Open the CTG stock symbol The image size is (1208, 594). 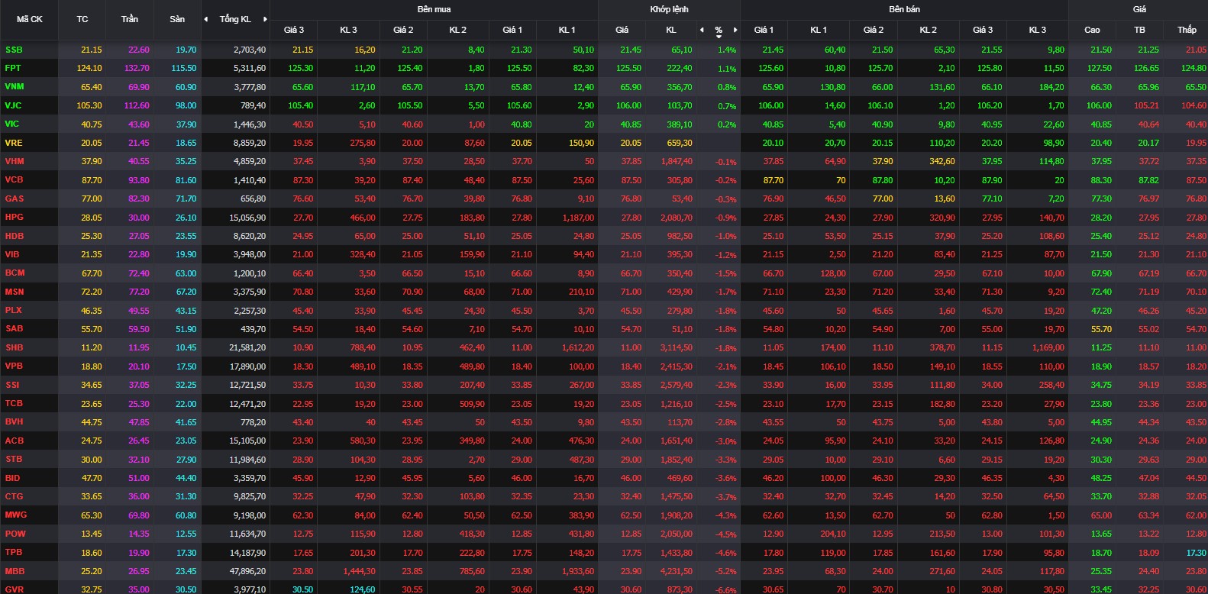(14, 496)
